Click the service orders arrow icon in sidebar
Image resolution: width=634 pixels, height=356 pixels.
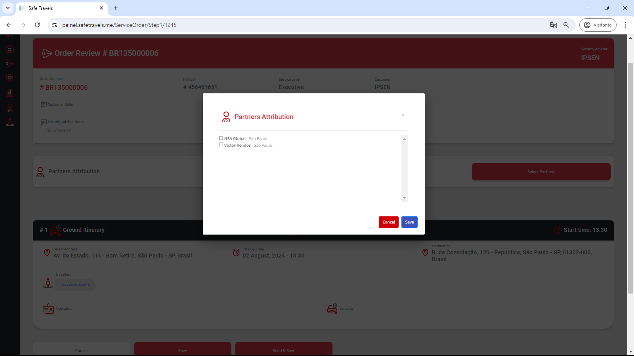point(10,64)
